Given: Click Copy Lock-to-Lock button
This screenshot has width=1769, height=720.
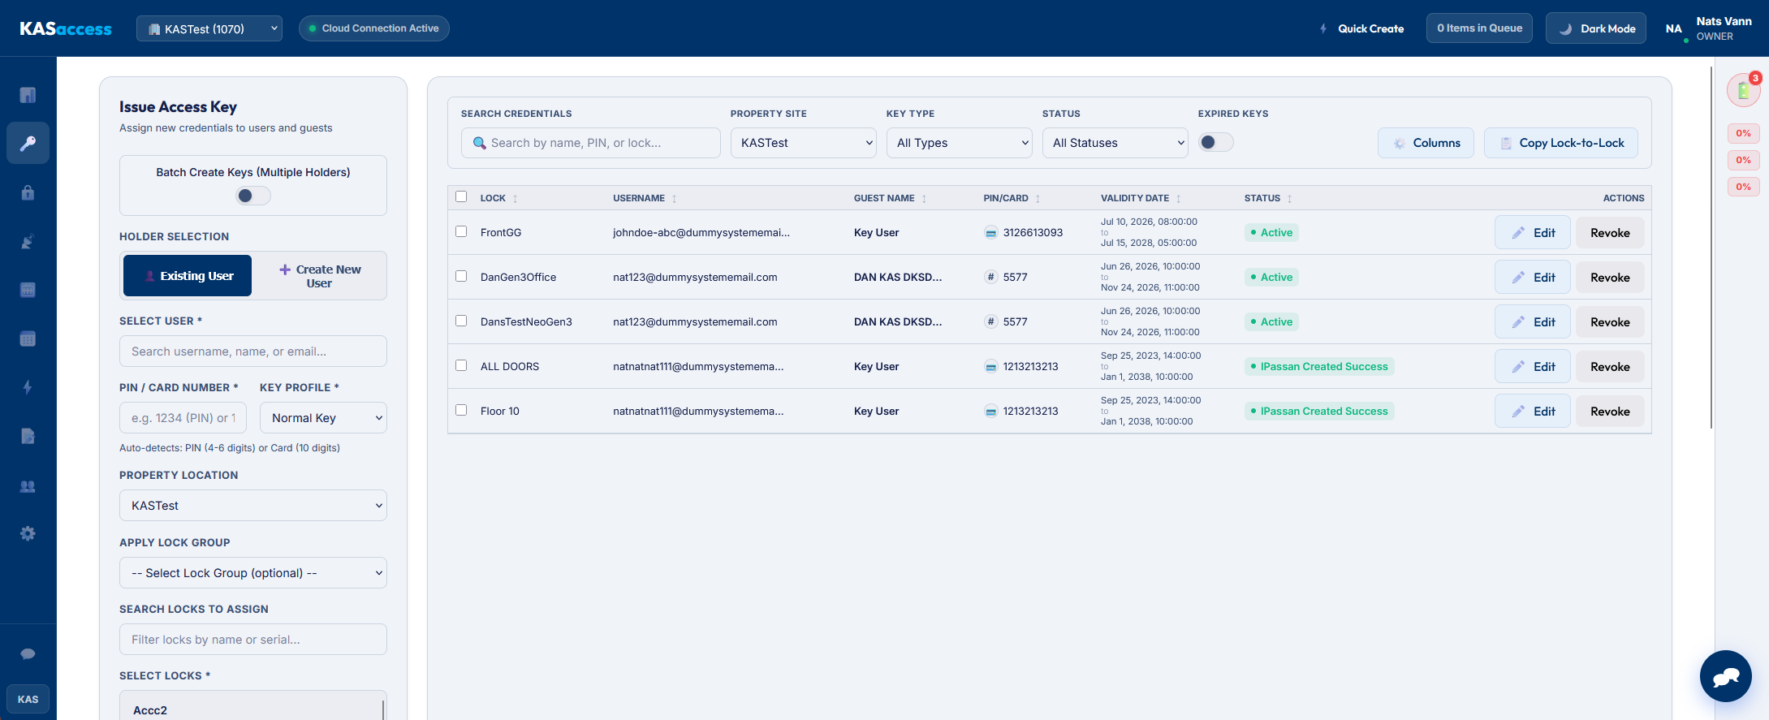Looking at the screenshot, I should point(1560,143).
